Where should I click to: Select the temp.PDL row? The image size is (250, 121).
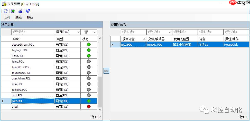[x=49, y=62]
